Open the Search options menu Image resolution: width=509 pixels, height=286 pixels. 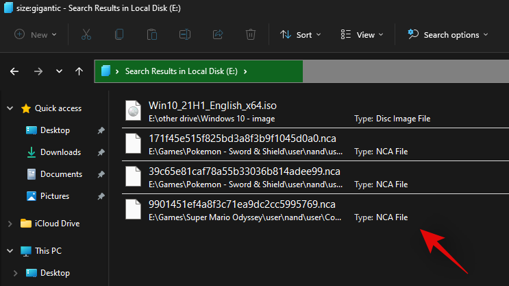point(447,34)
